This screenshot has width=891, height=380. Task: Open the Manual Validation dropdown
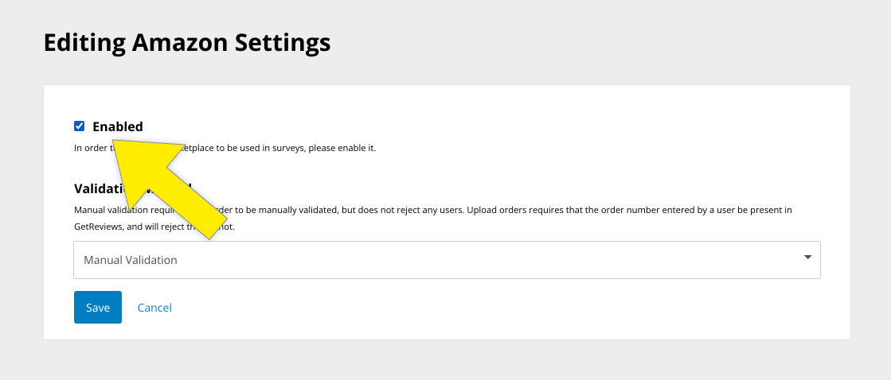[x=446, y=260]
